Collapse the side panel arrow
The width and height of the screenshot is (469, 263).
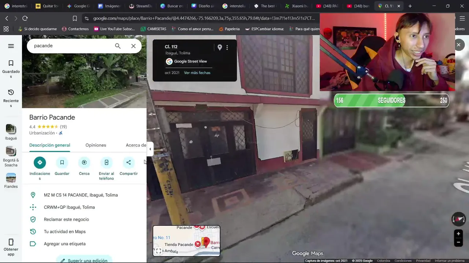pyautogui.click(x=150, y=149)
